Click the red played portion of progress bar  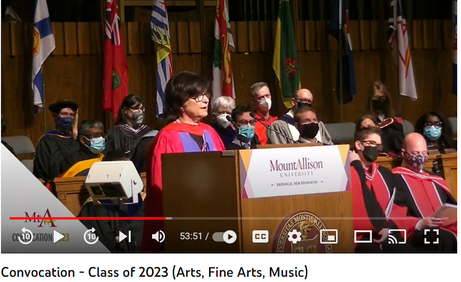[x=87, y=218]
